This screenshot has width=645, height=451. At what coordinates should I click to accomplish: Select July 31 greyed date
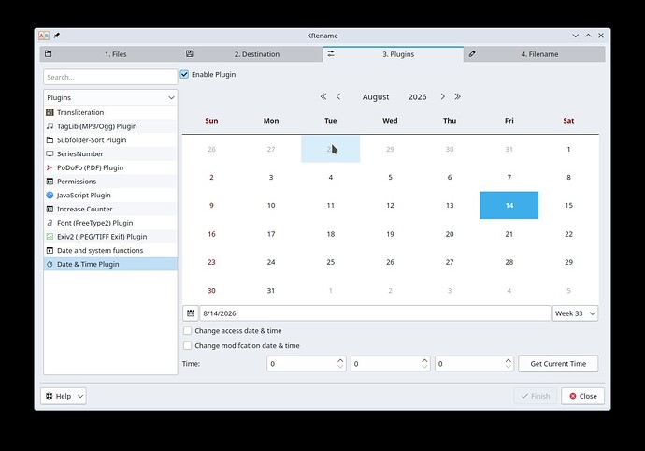[509, 149]
